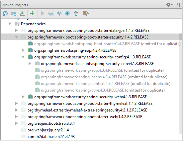This screenshot has height=141, width=183.
Task: Click Execute Maven Goal icon
Action: pyautogui.click(x=51, y=14)
